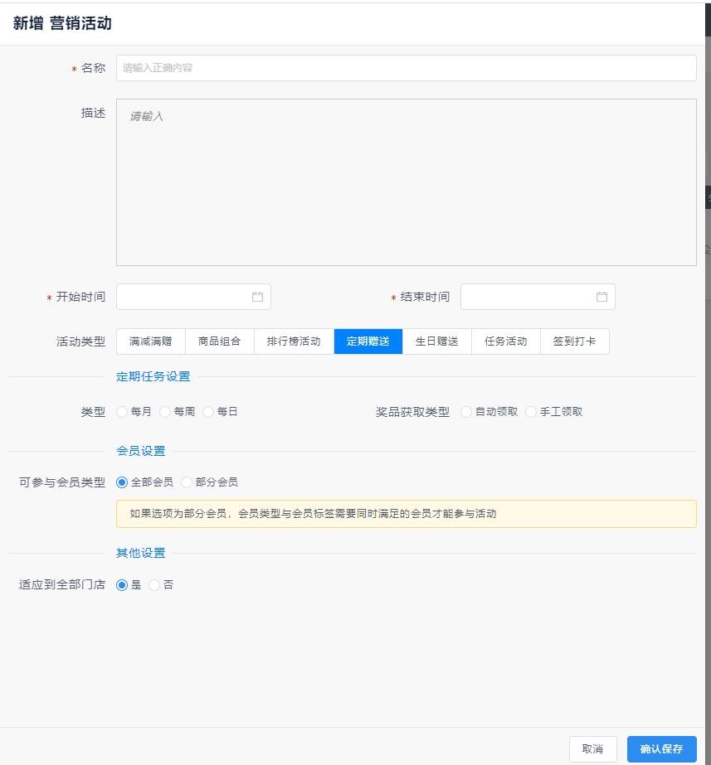Select the 商品组合 activity type
The image size is (711, 765).
point(220,341)
